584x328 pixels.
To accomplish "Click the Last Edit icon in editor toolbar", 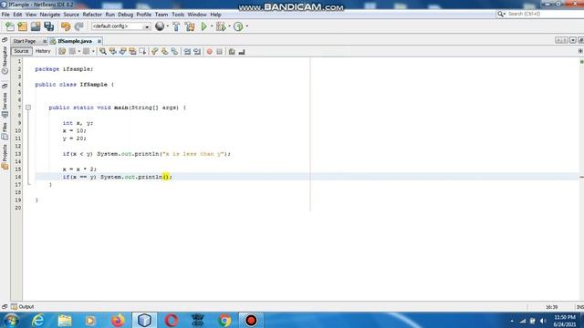I will coord(62,51).
